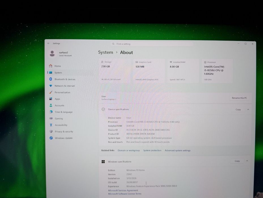Open Advanced system settings link
Image resolution: width=263 pixels, height=198 pixels.
point(178,150)
